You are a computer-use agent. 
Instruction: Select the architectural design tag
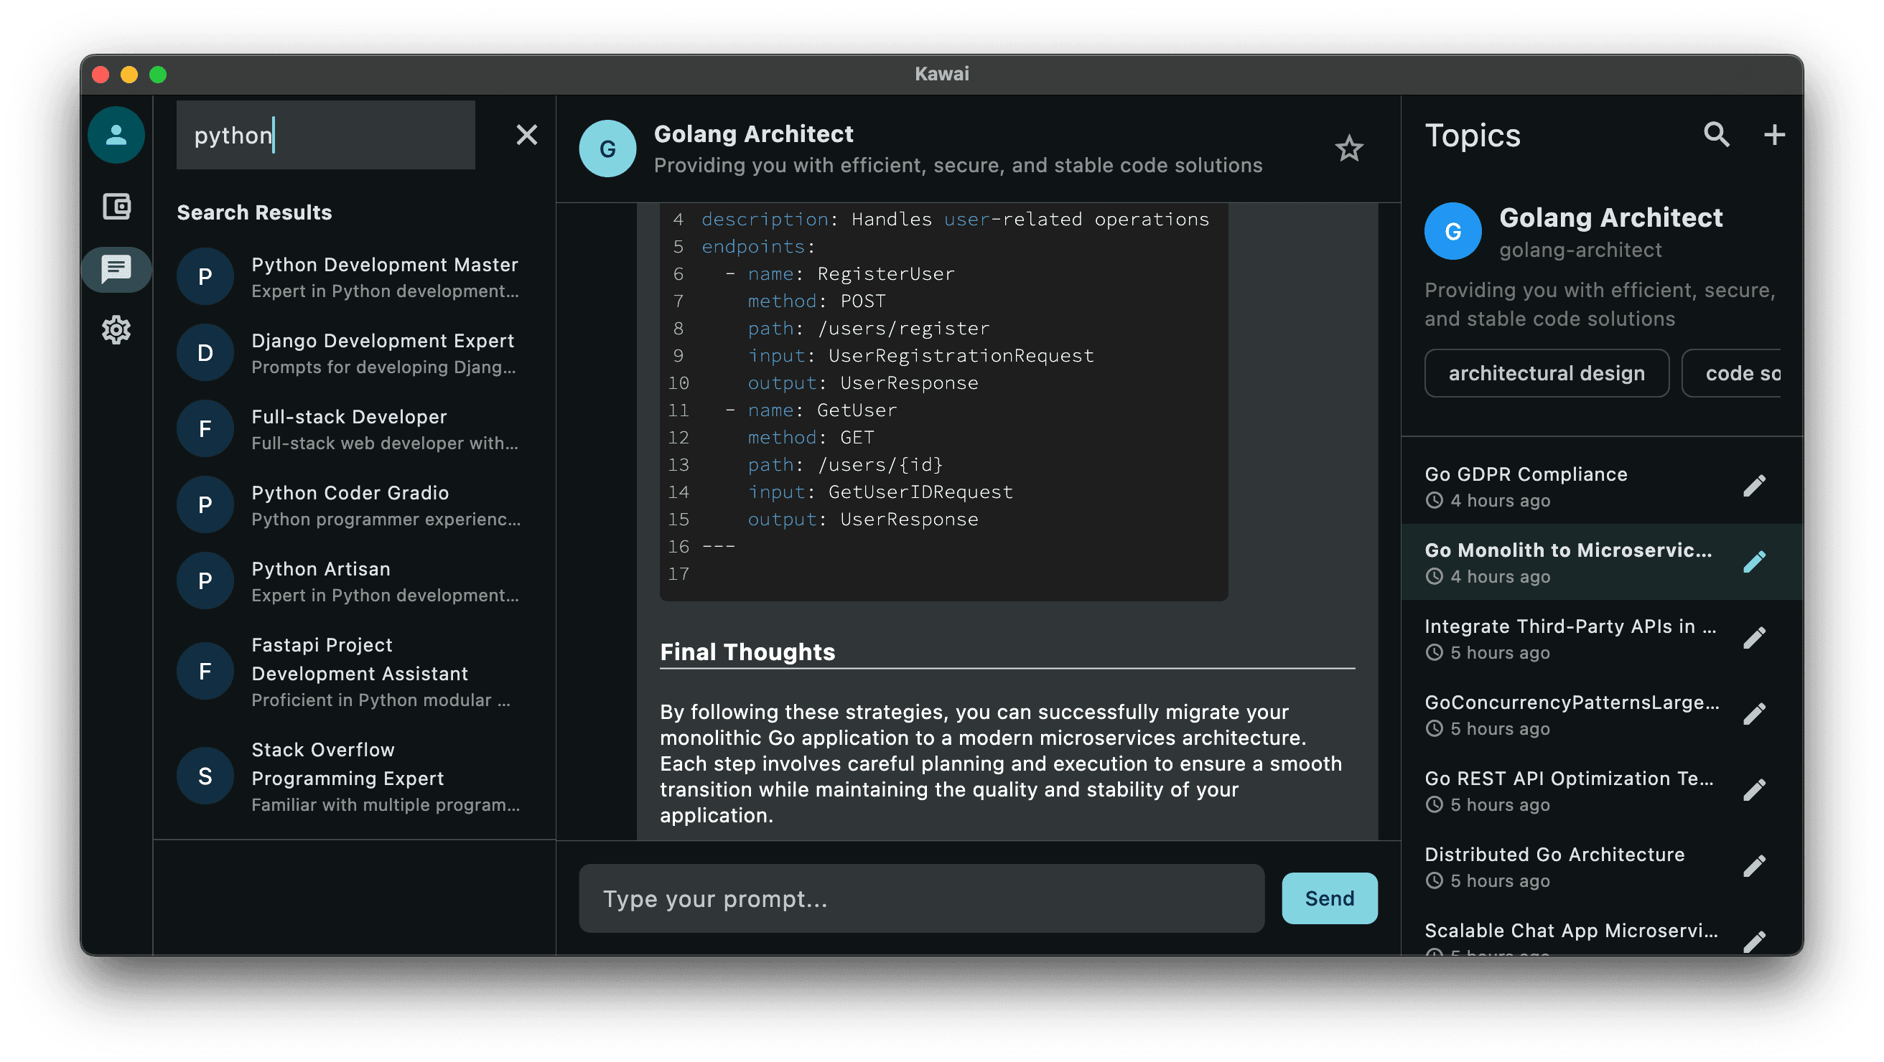[1546, 373]
